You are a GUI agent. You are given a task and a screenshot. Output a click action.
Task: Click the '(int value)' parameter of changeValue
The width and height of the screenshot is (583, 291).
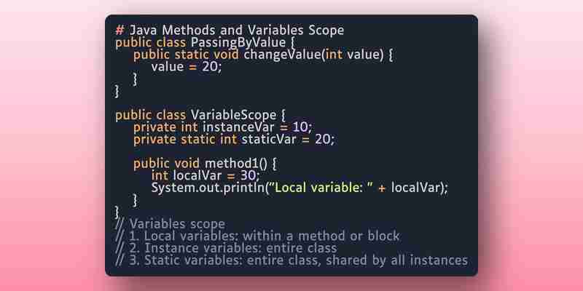click(x=351, y=55)
